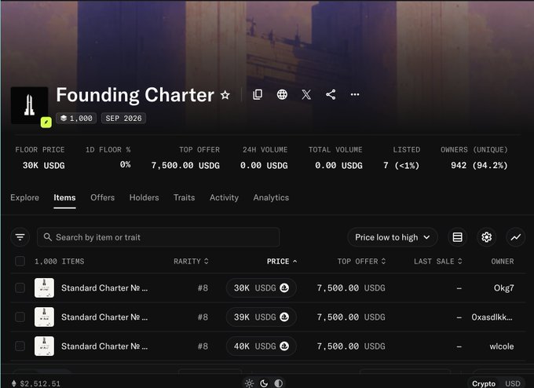Image resolution: width=534 pixels, height=388 pixels.
Task: View the Activity tab
Action: tap(224, 198)
